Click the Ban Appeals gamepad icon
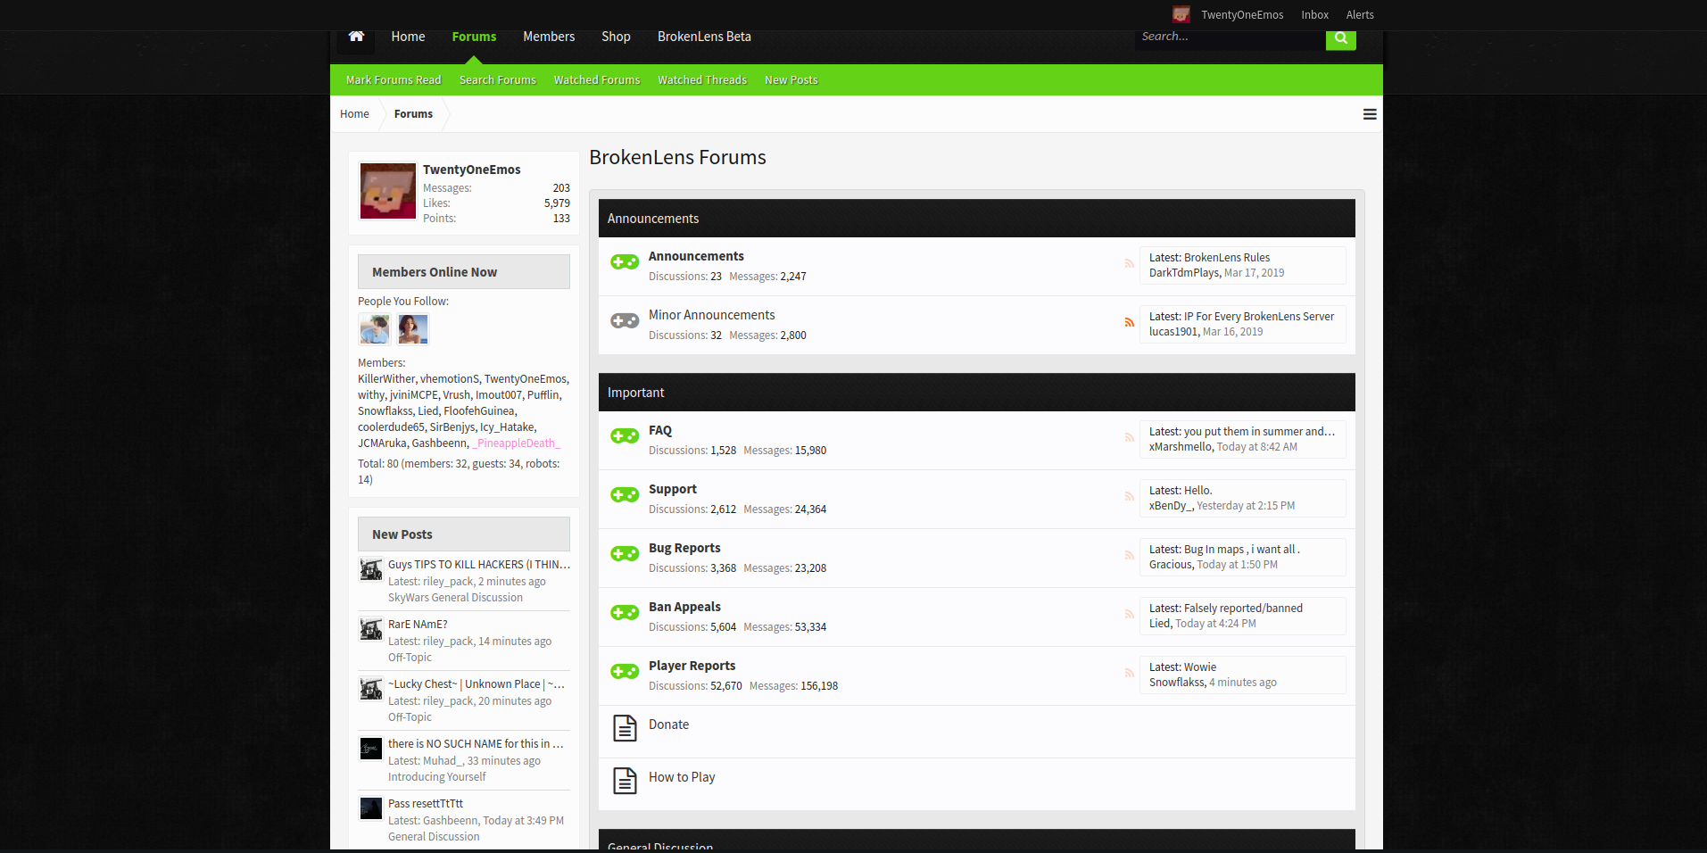 tap(625, 612)
